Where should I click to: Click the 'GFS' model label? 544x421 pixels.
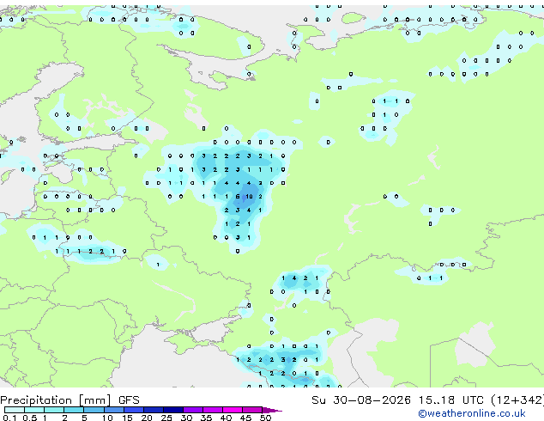pos(129,400)
